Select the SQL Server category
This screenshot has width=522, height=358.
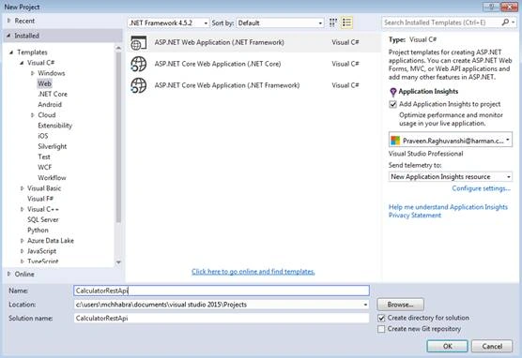(42, 219)
